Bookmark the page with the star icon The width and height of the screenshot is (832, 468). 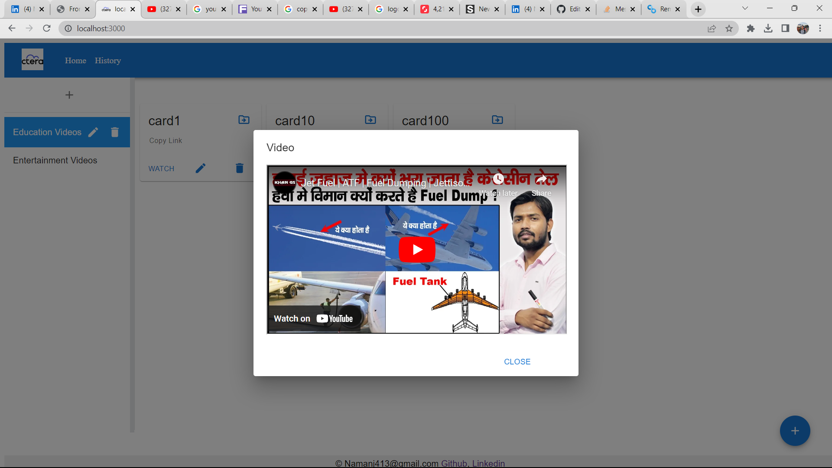(x=729, y=28)
